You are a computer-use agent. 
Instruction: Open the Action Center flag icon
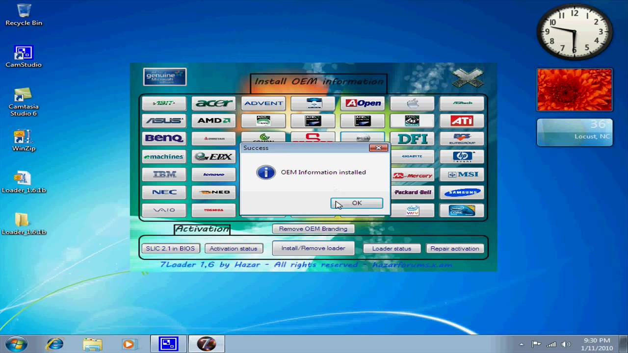536,344
